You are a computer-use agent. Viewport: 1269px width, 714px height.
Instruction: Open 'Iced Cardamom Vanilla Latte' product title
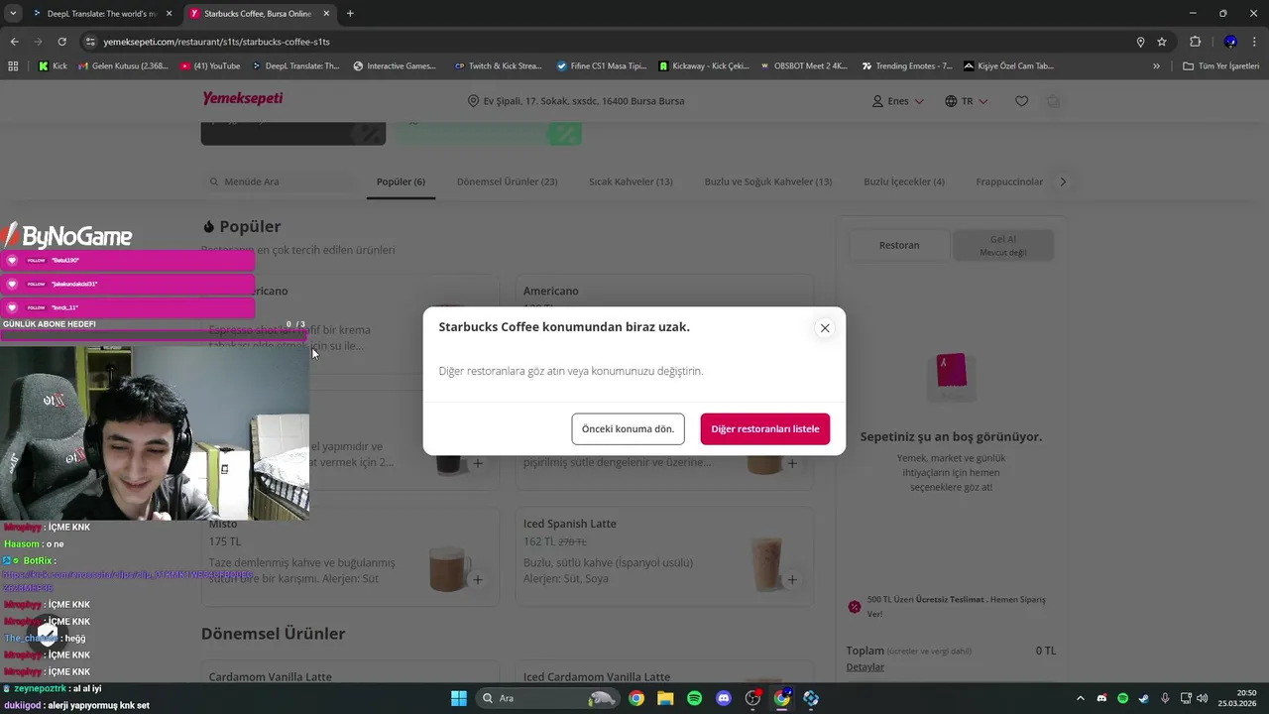(x=597, y=677)
